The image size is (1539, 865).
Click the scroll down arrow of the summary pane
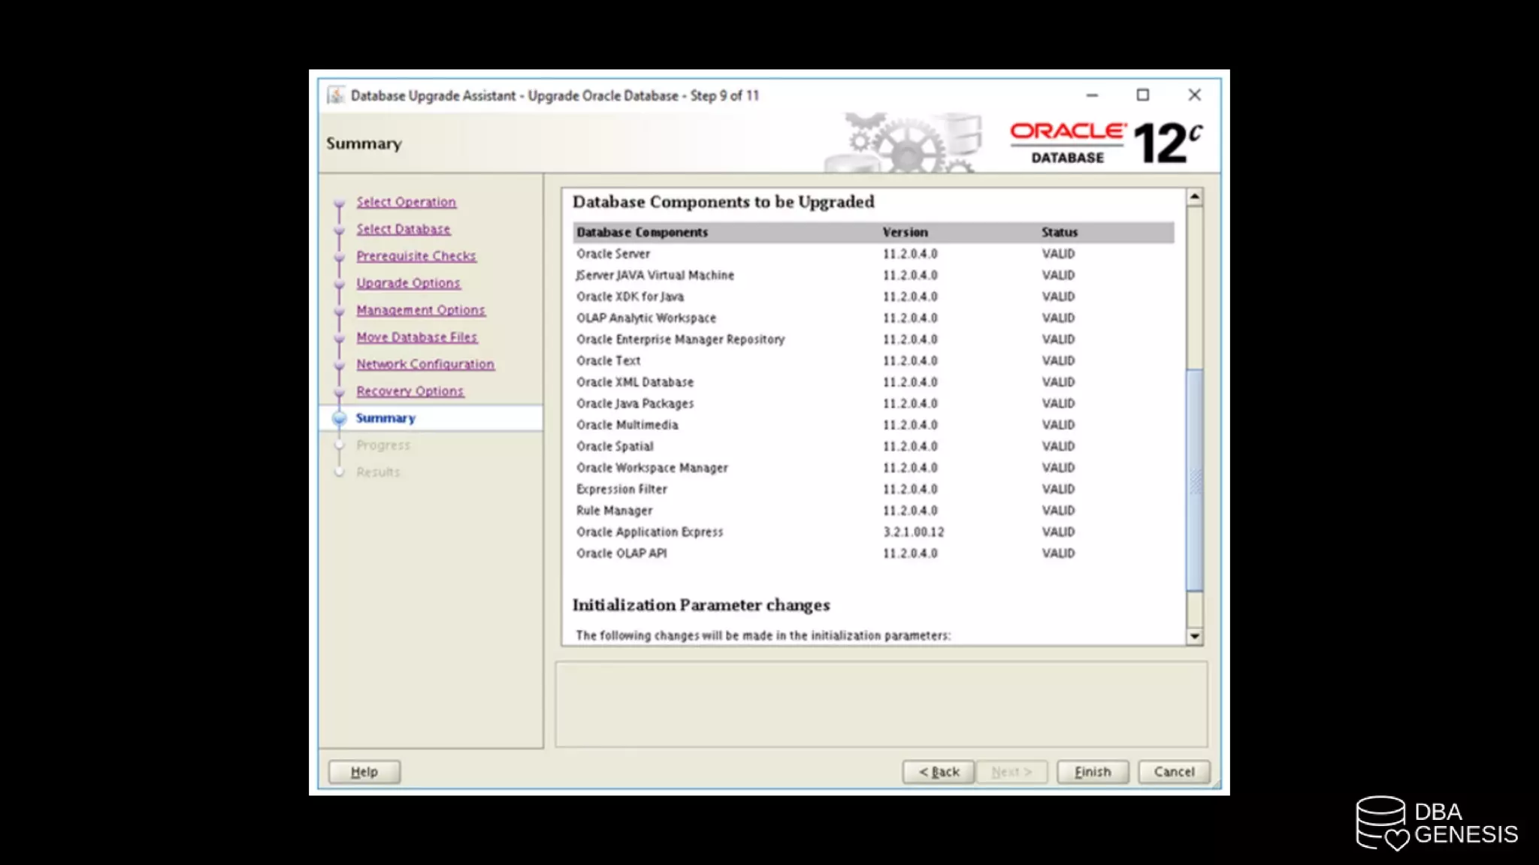(1194, 636)
